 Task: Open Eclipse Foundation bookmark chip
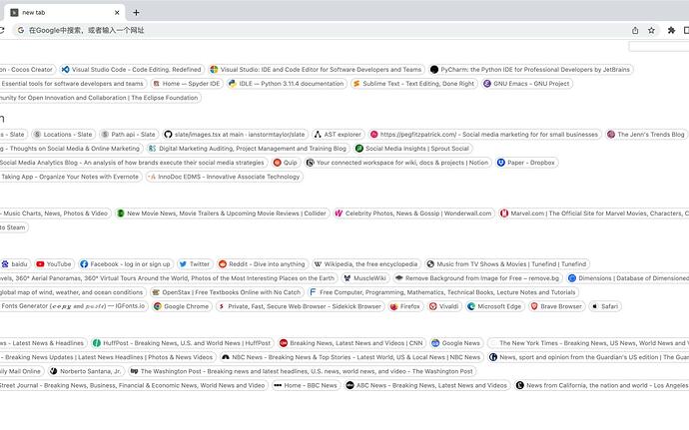[x=99, y=98]
